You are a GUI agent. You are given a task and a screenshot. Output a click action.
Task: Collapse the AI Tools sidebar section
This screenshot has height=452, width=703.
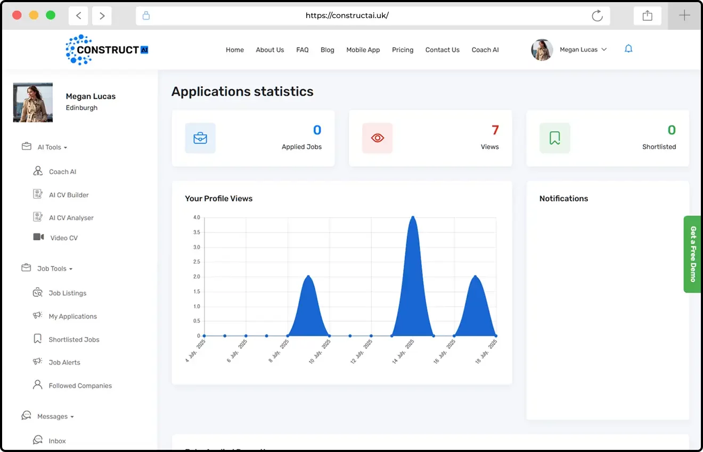(52, 147)
